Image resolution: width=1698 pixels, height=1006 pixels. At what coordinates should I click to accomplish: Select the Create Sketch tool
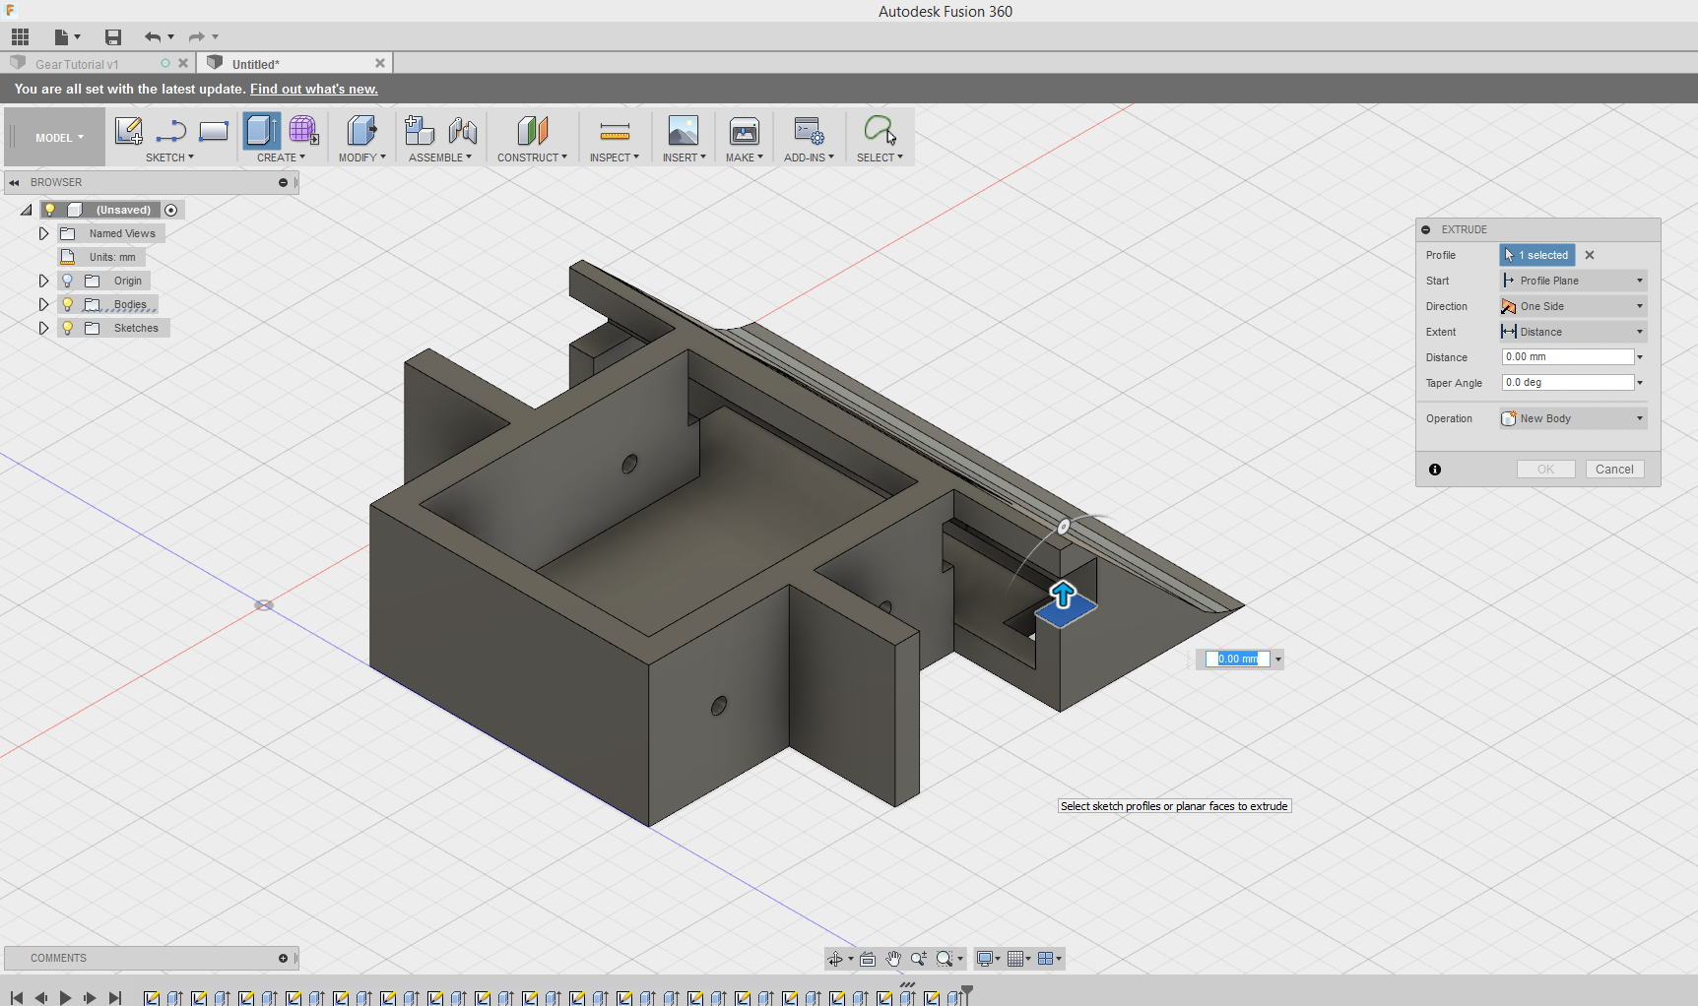click(128, 131)
